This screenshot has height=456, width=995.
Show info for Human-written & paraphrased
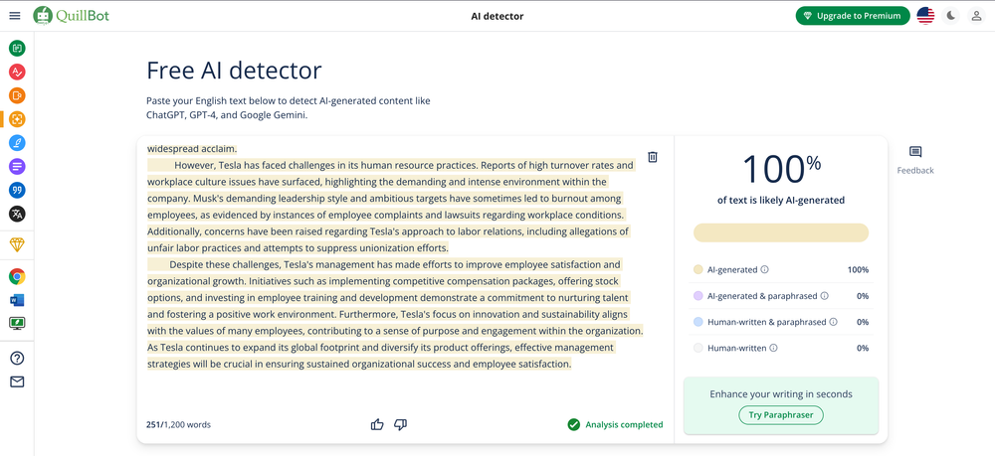833,322
